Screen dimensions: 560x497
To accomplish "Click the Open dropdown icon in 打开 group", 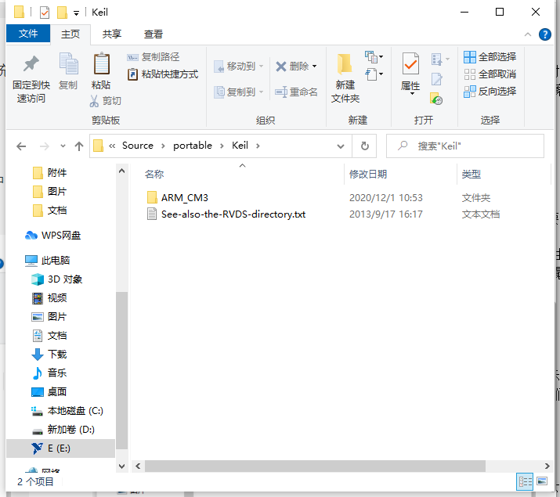I will 440,59.
